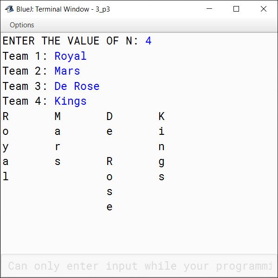Click capital letter K in vertical output
Viewport: 278px width, 278px height.
[162, 116]
